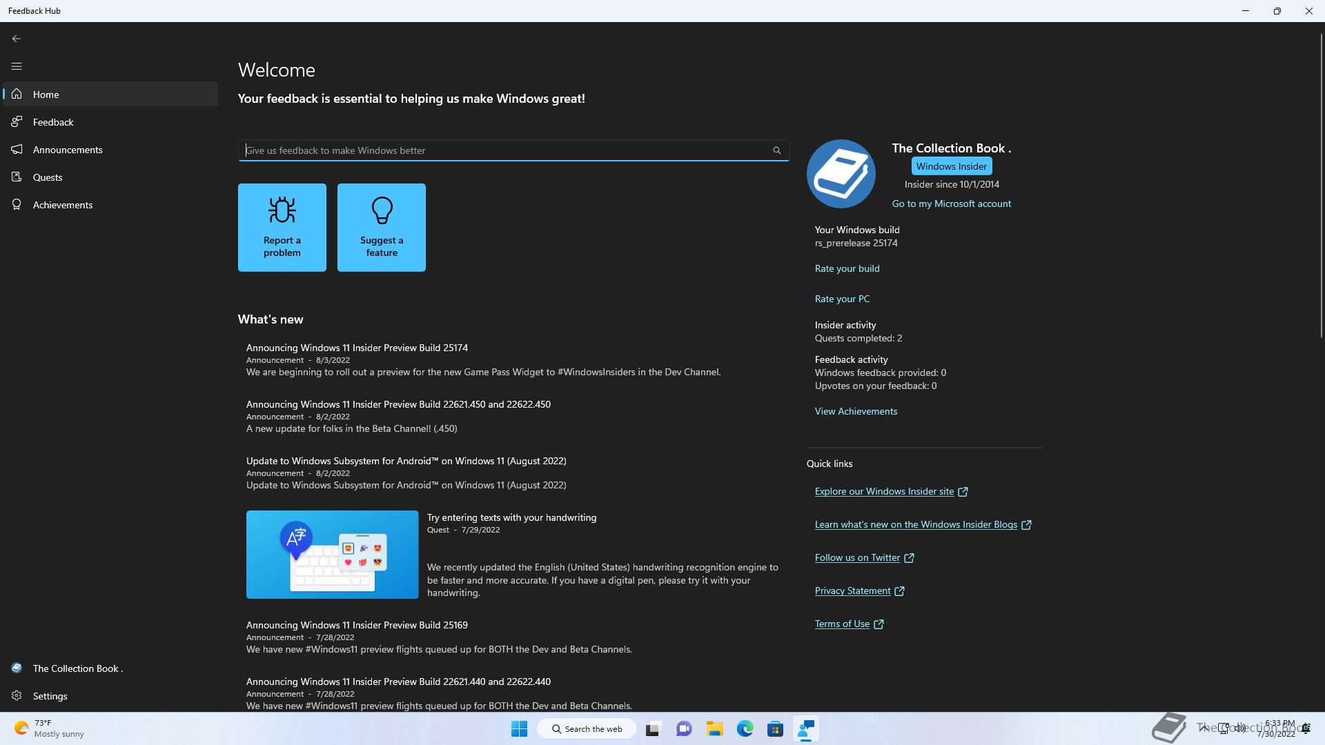Open the Feedback section

pyautogui.click(x=110, y=122)
